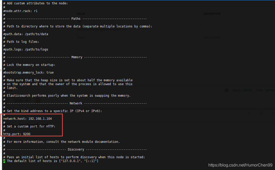Click the faint maximize button of background window
This screenshot has width=275, height=170.
point(261,113)
